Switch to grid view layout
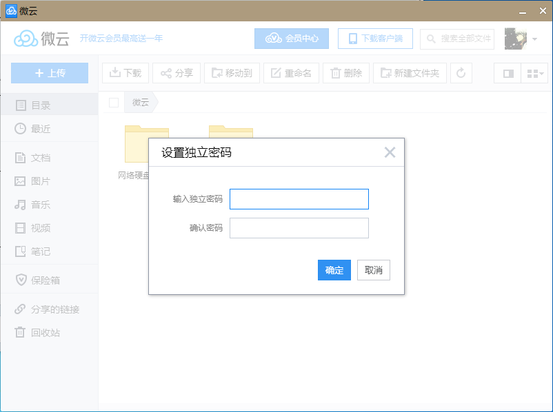This screenshot has width=553, height=412. [534, 73]
